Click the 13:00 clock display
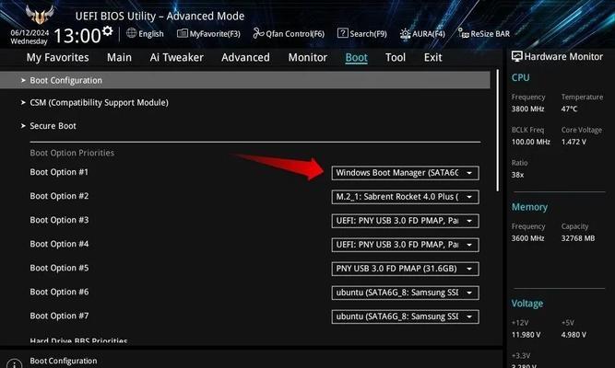The height and width of the screenshot is (368, 615). (x=77, y=36)
